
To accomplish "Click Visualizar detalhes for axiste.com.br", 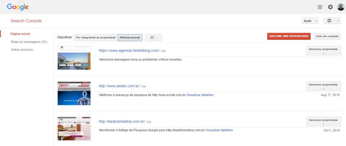I will [200, 95].
